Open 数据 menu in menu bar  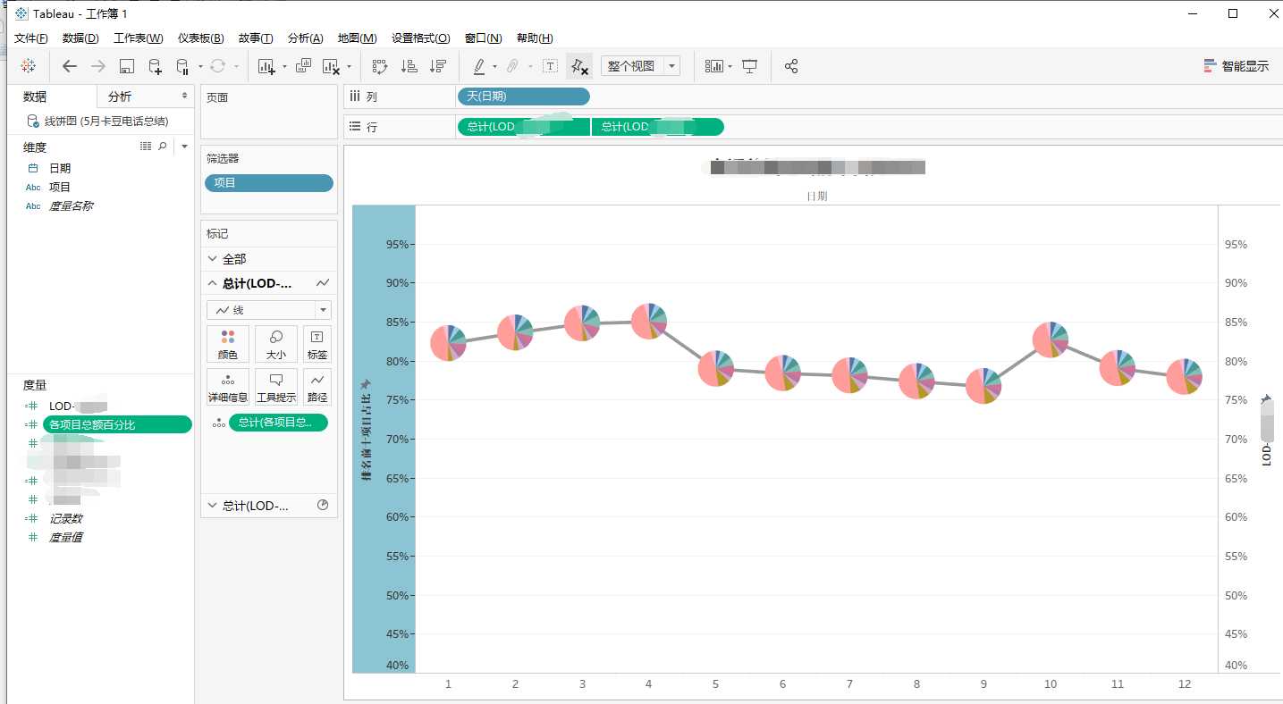[x=80, y=38]
